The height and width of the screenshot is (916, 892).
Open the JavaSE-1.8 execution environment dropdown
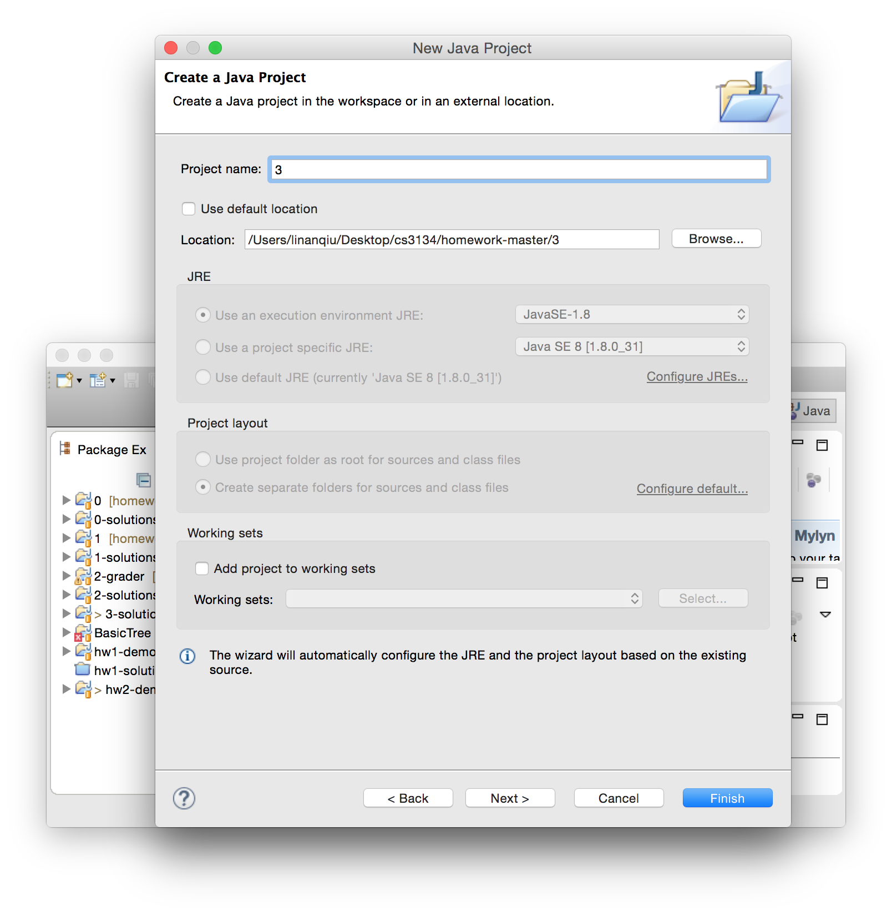coord(632,314)
